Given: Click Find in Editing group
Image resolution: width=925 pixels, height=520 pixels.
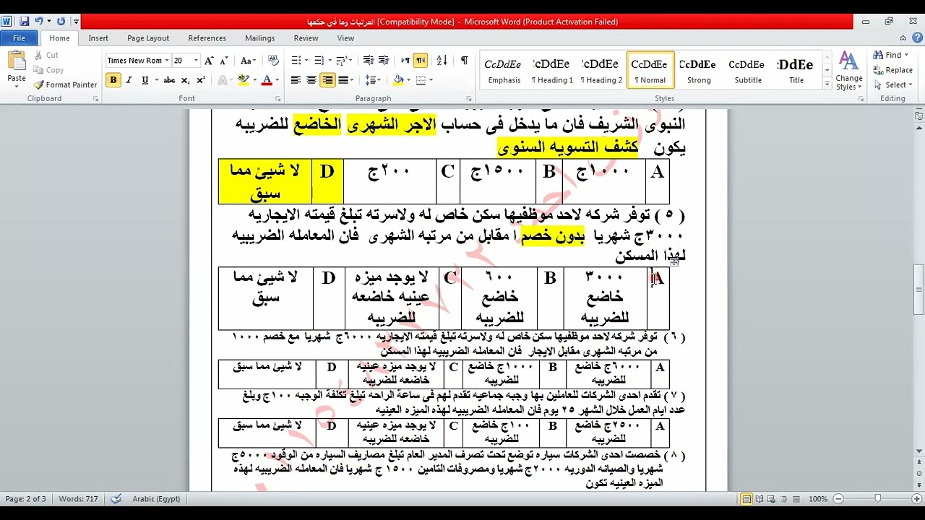Looking at the screenshot, I should (x=891, y=55).
